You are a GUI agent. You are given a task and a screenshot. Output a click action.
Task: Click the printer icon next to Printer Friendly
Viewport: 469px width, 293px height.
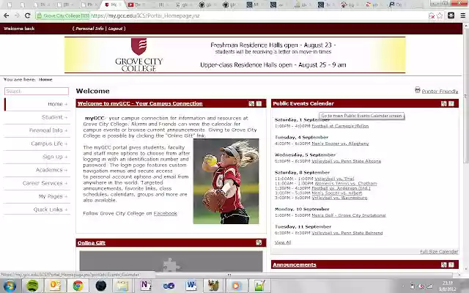click(418, 90)
